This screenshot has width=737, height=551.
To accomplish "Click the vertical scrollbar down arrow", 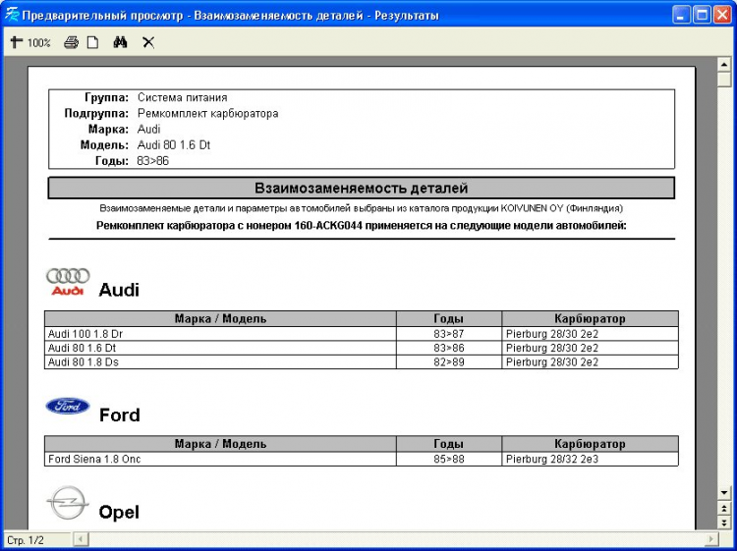I will 724,493.
